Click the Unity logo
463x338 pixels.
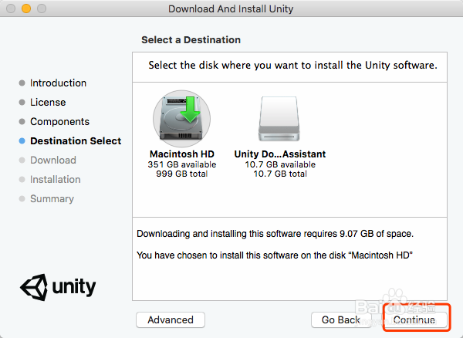[x=58, y=287]
